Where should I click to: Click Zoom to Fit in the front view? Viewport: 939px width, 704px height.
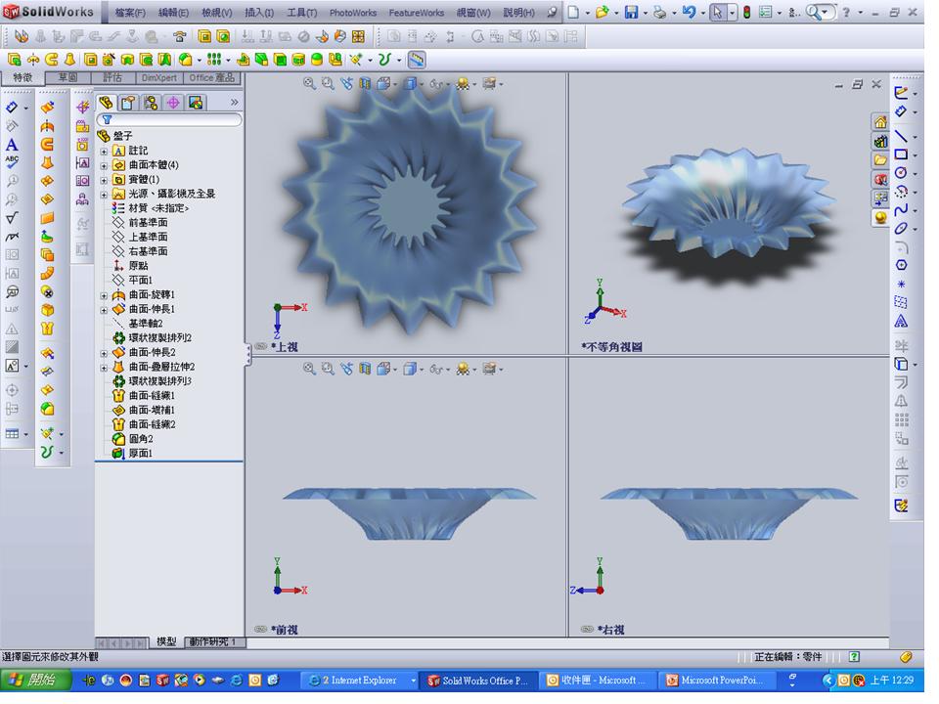click(309, 369)
